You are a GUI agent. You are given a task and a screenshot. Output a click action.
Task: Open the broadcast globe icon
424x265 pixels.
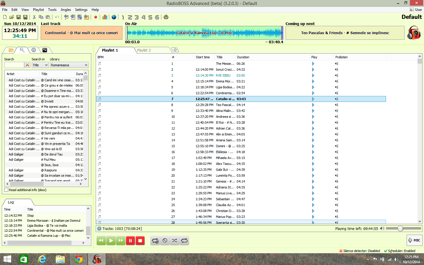point(114,17)
